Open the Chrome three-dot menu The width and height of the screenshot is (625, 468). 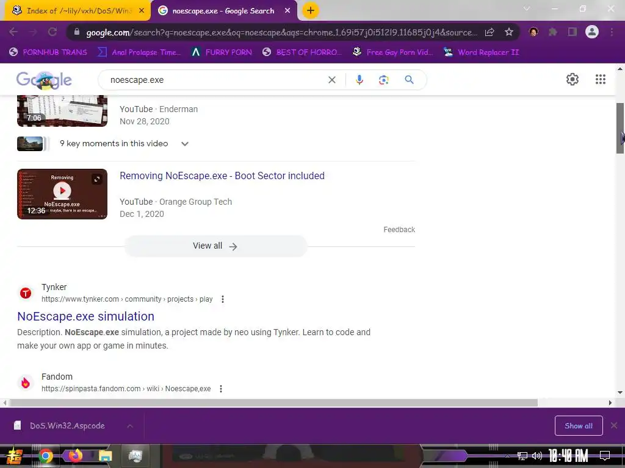point(612,32)
